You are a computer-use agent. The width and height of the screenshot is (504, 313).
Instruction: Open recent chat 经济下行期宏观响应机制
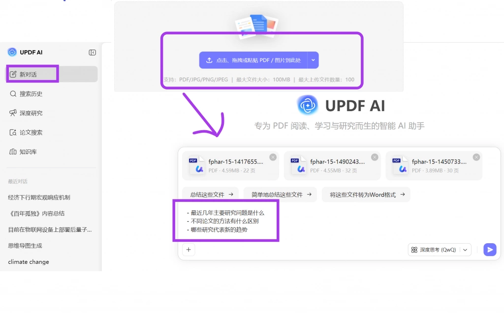pos(39,198)
